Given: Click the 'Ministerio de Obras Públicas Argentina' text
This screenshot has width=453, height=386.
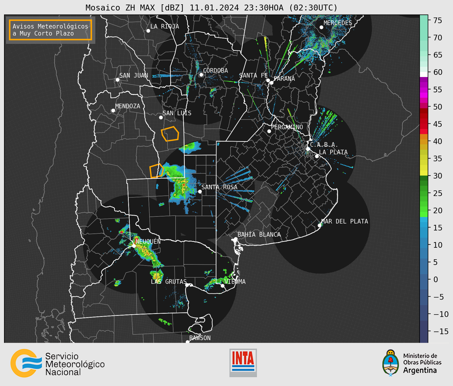Looking at the screenshot, I should [422, 363].
